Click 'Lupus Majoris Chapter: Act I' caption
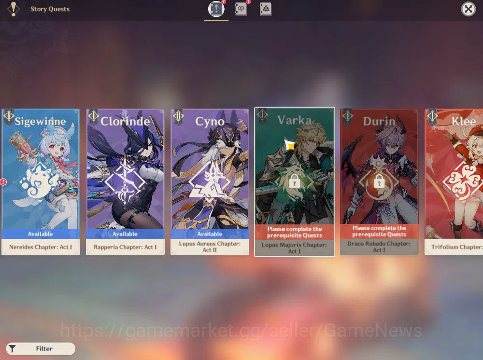Image resolution: width=483 pixels, height=360 pixels. pos(295,248)
